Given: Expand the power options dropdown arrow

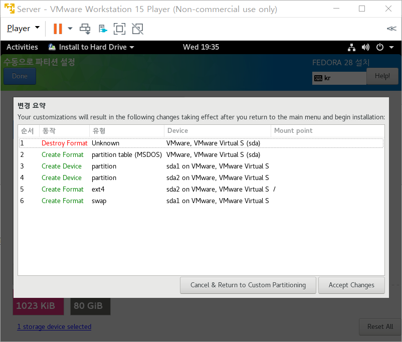Looking at the screenshot, I should pos(70,29).
